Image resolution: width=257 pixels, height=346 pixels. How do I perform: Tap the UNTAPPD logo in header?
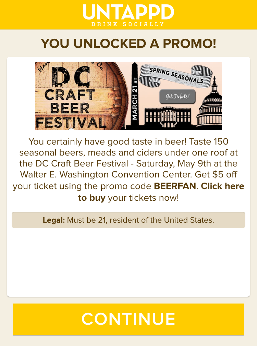pos(128,12)
